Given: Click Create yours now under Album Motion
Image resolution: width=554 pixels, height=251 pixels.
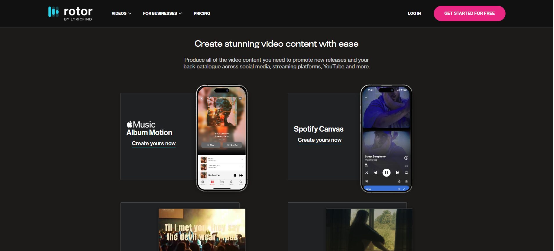Looking at the screenshot, I should coord(154,143).
